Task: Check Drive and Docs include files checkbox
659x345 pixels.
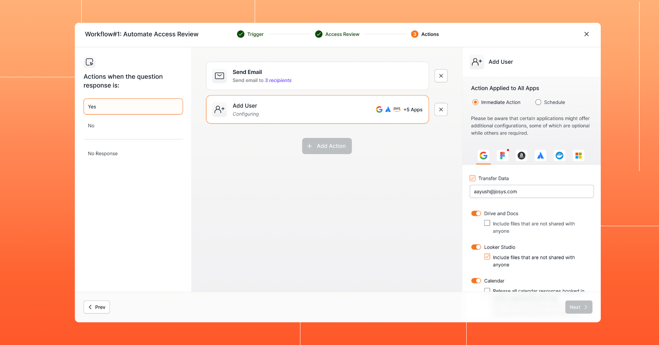Action: tap(487, 223)
